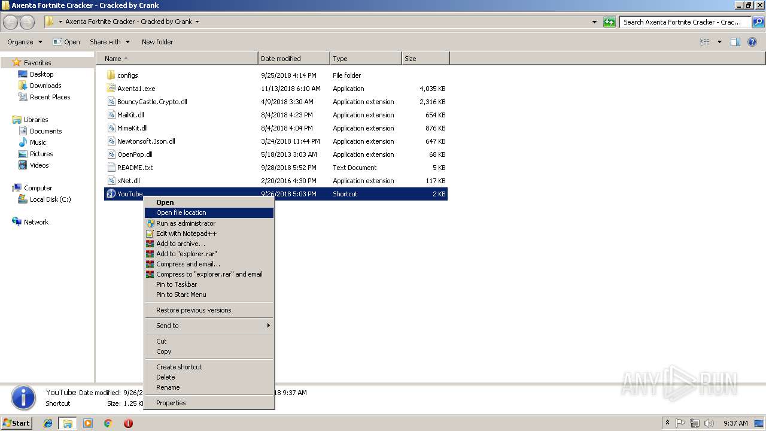This screenshot has width=766, height=431.
Task: Choose Open in the context menu
Action: [209, 202]
